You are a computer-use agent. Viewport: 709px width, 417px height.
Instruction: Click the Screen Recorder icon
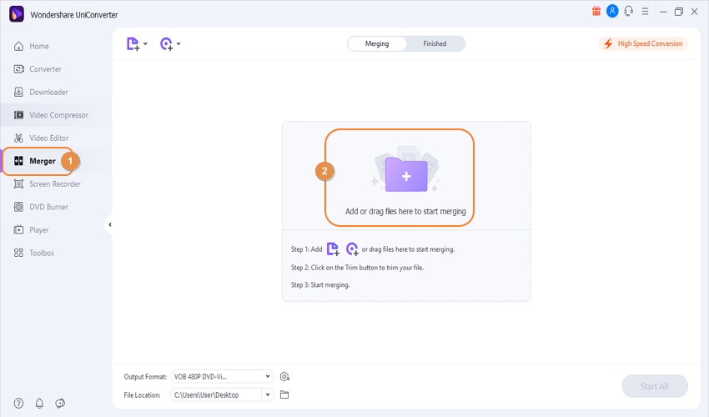coord(18,184)
